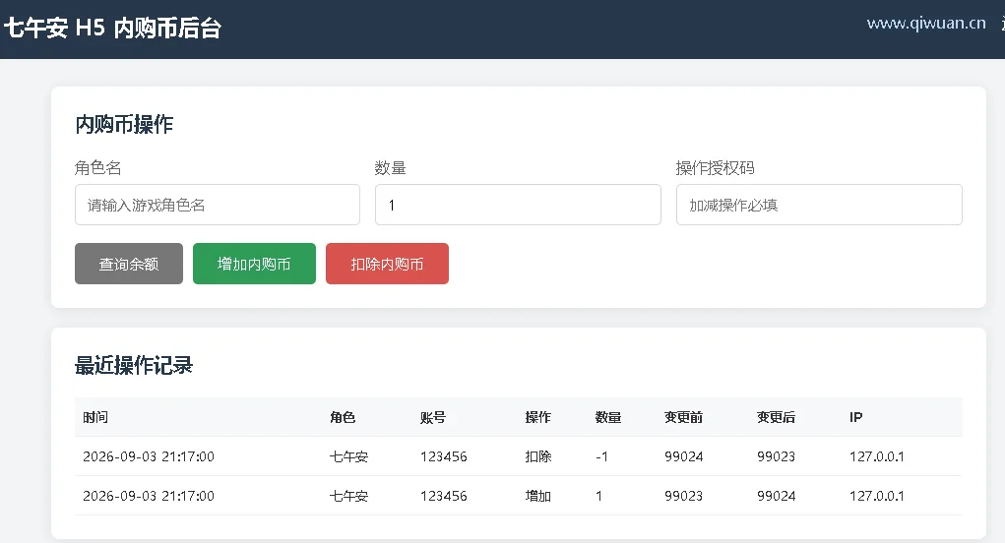
Task: Click the green 增加内购币 button
Action: 255,264
